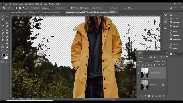Select the Dodge tool
This screenshot has height=103, width=183.
[x=3, y=40]
